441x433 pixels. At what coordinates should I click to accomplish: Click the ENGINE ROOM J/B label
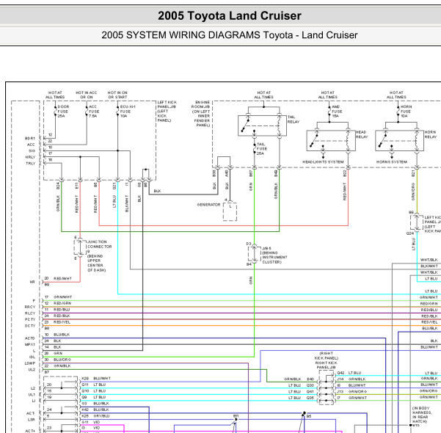200,114
